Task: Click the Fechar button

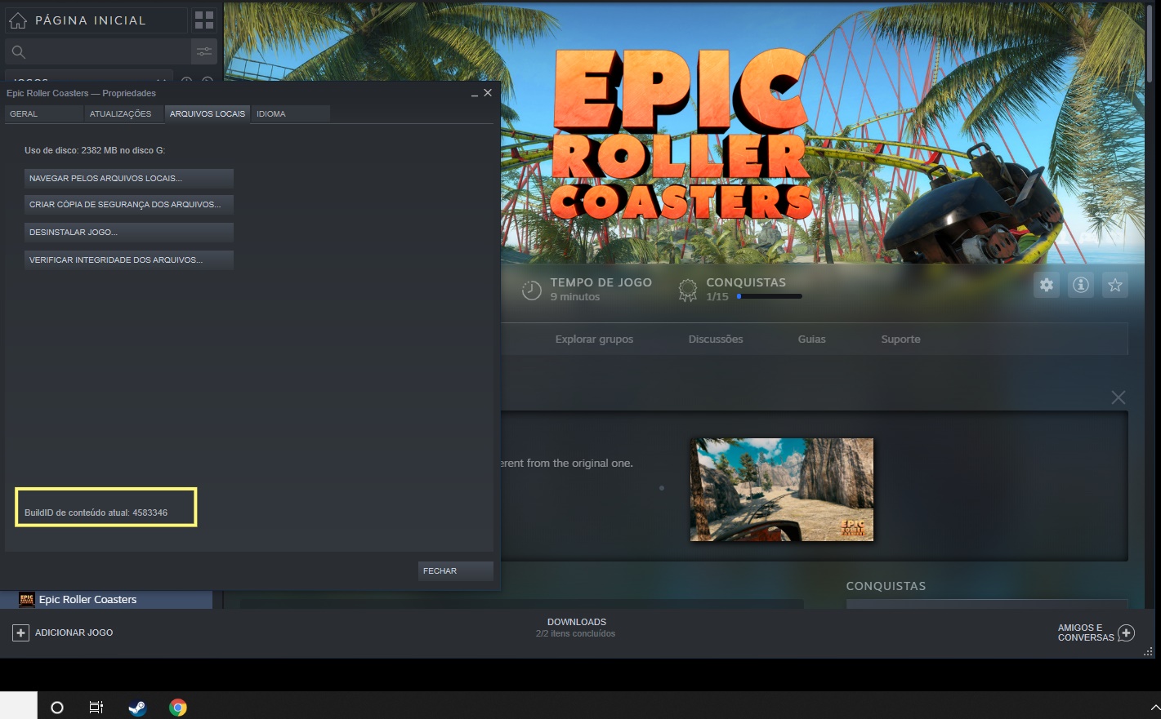Action: coord(456,571)
